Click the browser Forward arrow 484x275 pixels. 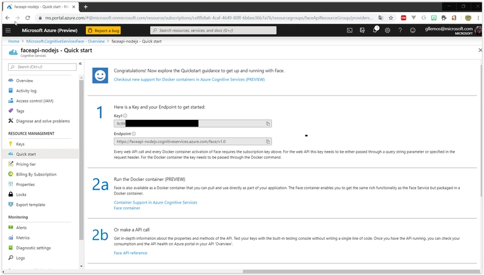click(x=18, y=18)
